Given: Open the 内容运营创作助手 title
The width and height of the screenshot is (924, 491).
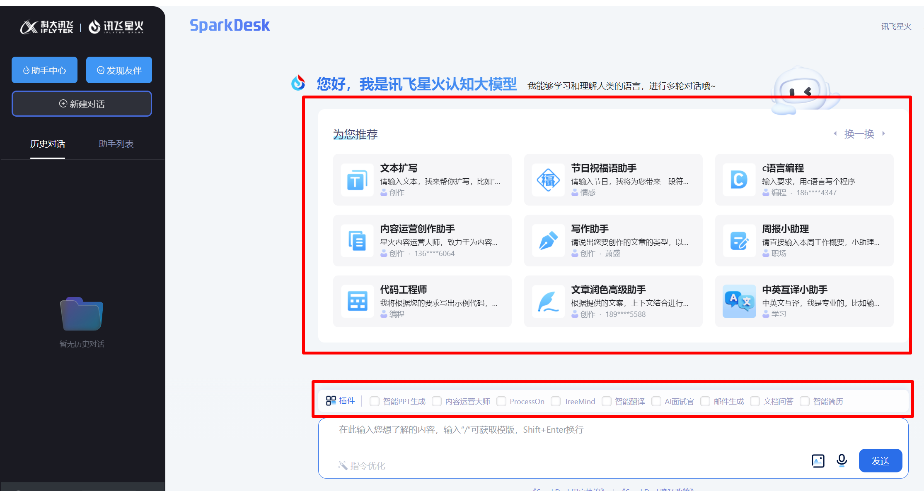Looking at the screenshot, I should (x=417, y=229).
